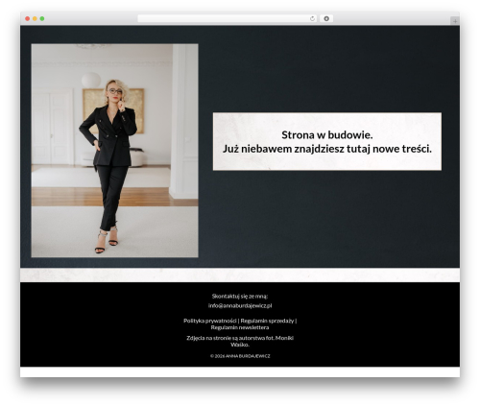Click the 'Zdjęcia na stronie są autorstwa' credit text

240,342
